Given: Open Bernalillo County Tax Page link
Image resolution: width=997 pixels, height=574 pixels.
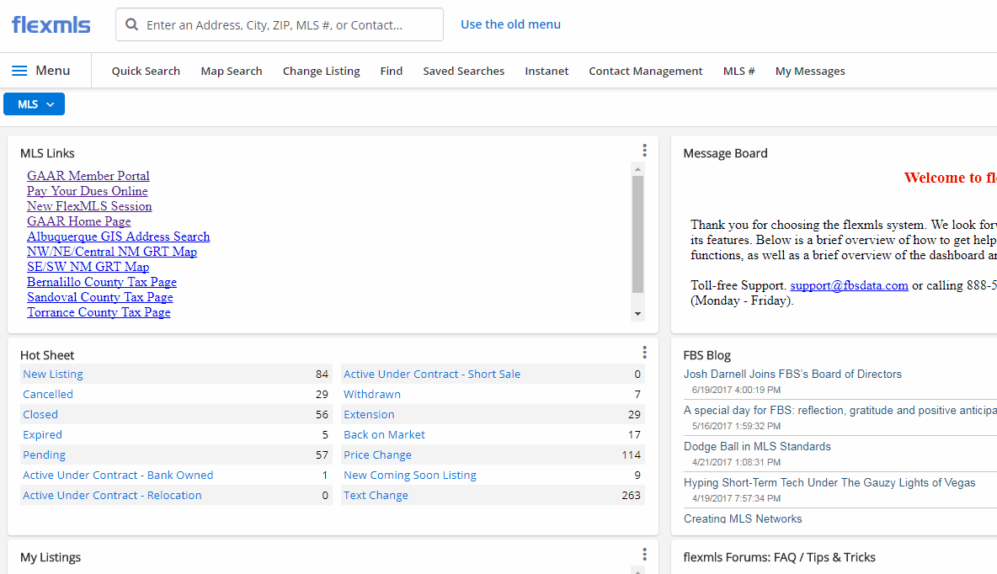Looking at the screenshot, I should point(102,282).
